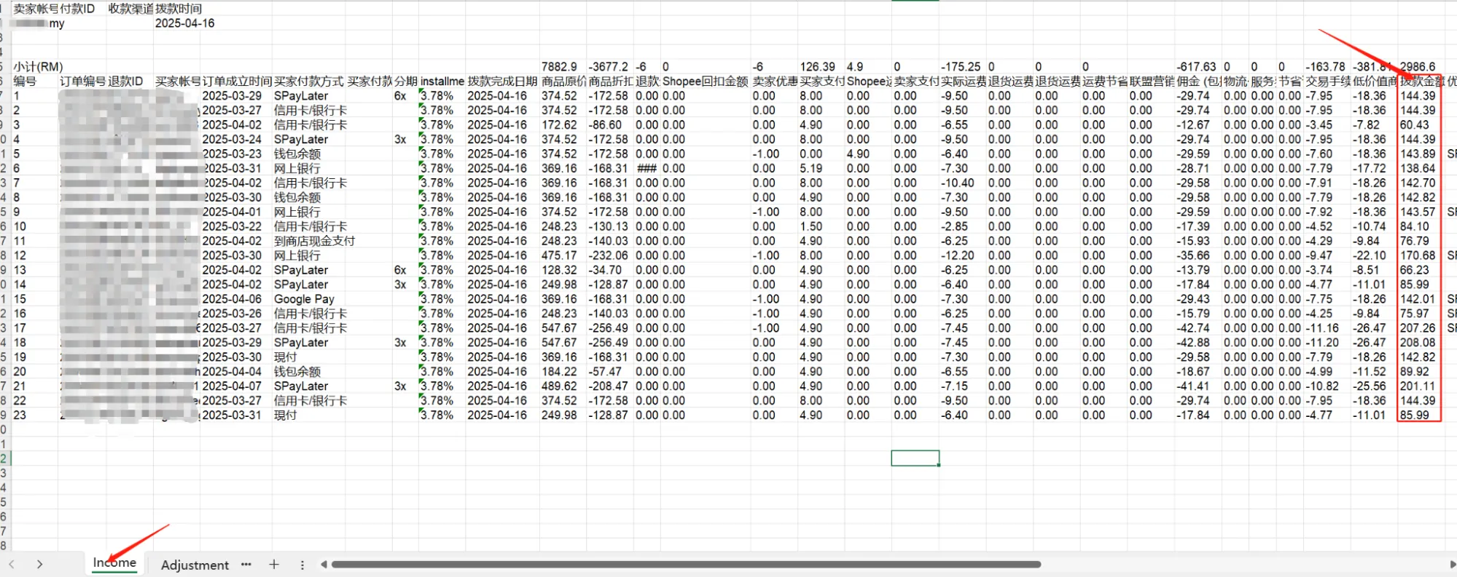Select the ### overflow cell in row 6
1457x577 pixels.
pos(647,168)
